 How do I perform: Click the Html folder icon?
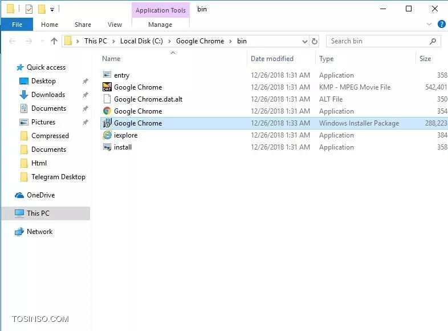(x=24, y=163)
